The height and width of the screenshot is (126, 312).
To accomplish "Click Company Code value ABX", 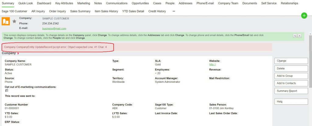I will coord(115,108).
